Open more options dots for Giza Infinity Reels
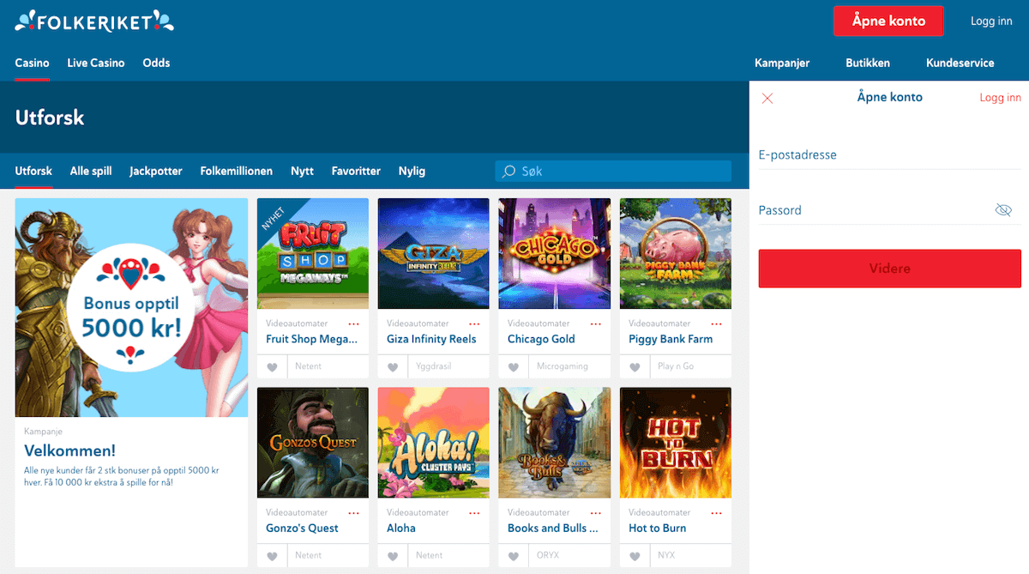This screenshot has height=574, width=1029. point(474,324)
